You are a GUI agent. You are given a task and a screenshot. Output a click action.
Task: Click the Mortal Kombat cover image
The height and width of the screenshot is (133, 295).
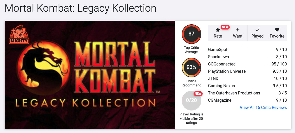pos(90,75)
